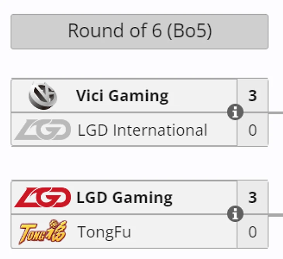This screenshot has height=259, width=283.
Task: Open info for LGD Gaming vs TongFu match
Action: pos(235,214)
